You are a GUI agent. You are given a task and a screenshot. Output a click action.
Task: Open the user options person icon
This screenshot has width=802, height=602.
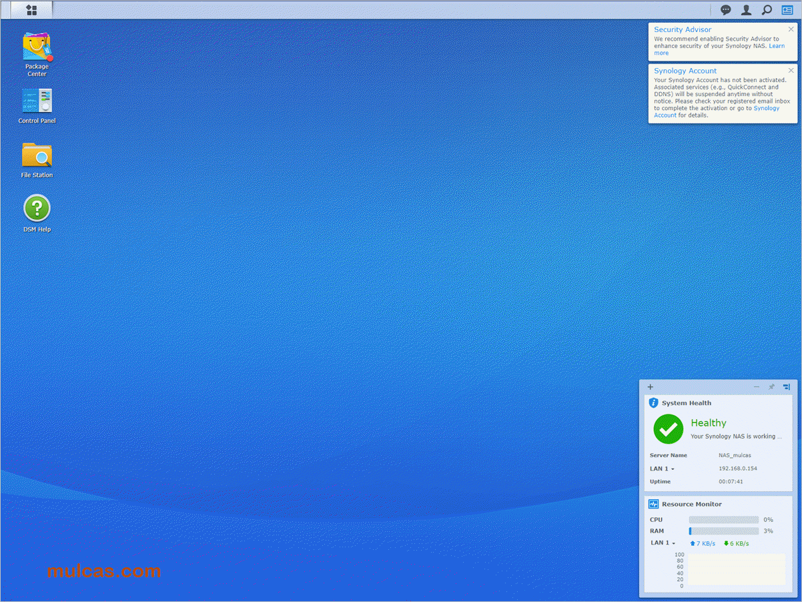pos(747,10)
